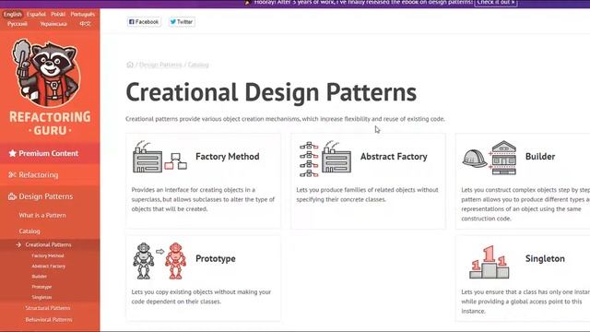590x332 pixels.
Task: Click the Factory Method description text
Action: point(203,199)
